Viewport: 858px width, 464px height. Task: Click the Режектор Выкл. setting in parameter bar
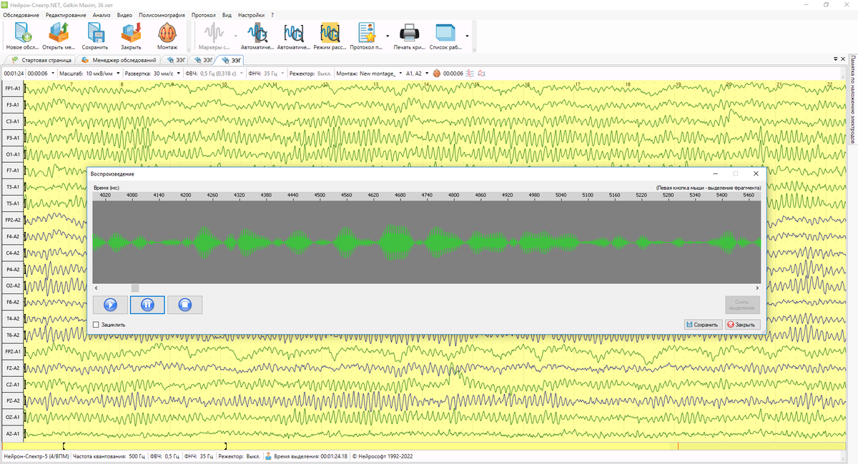[x=310, y=73]
